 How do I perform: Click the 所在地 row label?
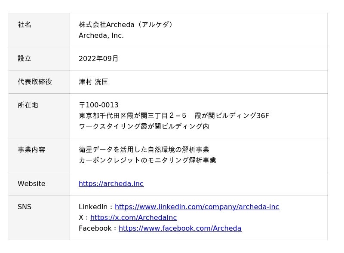tap(28, 105)
